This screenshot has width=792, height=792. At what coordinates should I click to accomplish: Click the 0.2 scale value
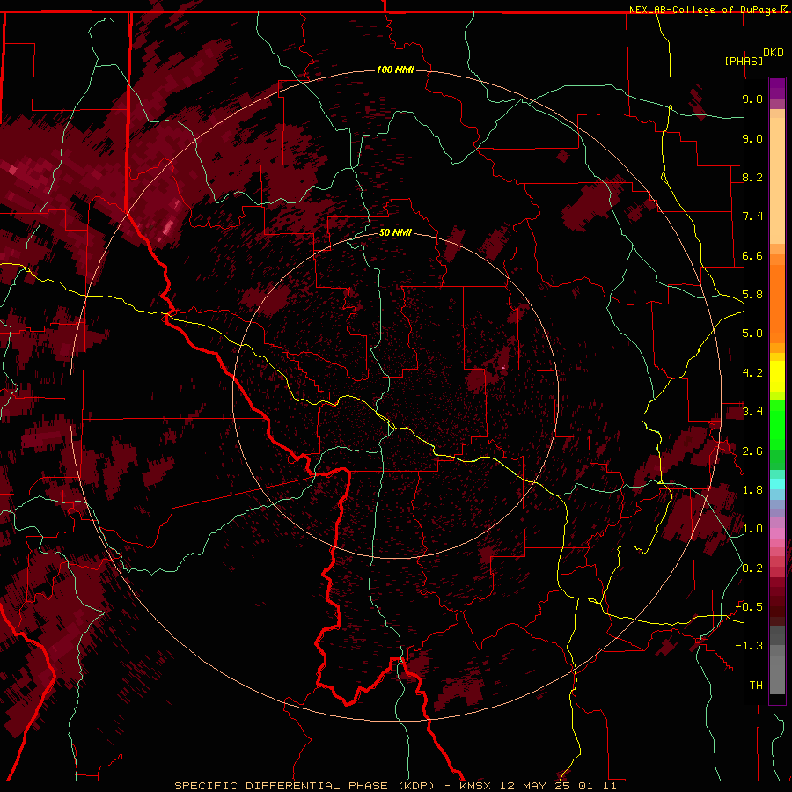[x=752, y=568]
